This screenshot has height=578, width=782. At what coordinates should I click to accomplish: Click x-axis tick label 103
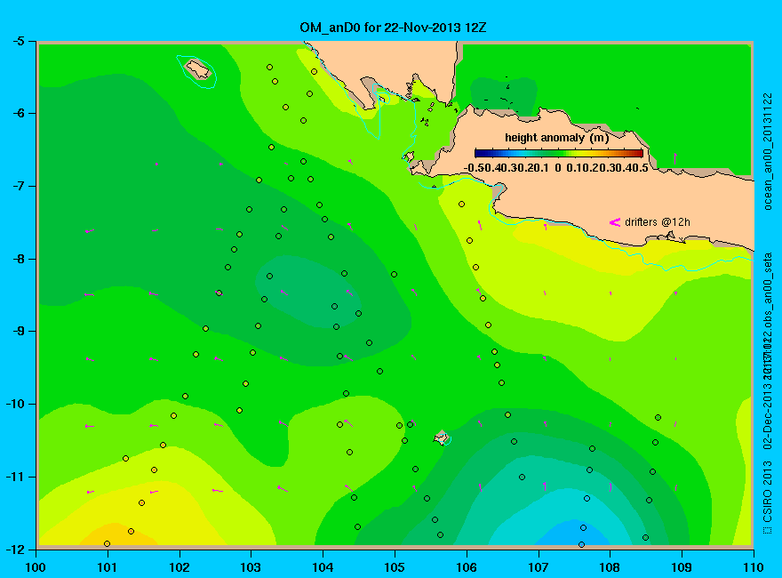coord(251,567)
